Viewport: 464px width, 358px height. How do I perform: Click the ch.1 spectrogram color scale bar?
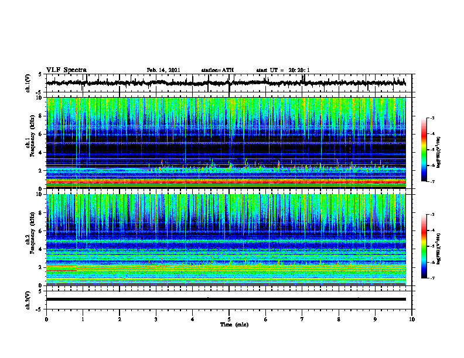tap(424, 150)
